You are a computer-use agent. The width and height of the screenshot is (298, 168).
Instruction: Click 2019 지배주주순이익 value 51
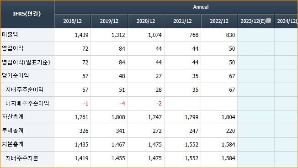(x=122, y=90)
